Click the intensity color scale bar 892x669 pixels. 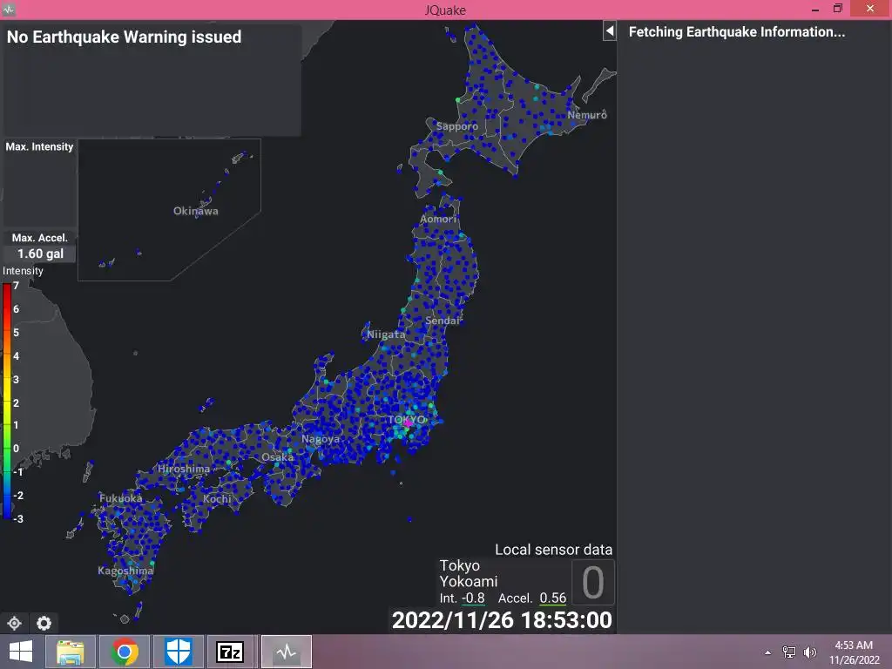point(6,401)
